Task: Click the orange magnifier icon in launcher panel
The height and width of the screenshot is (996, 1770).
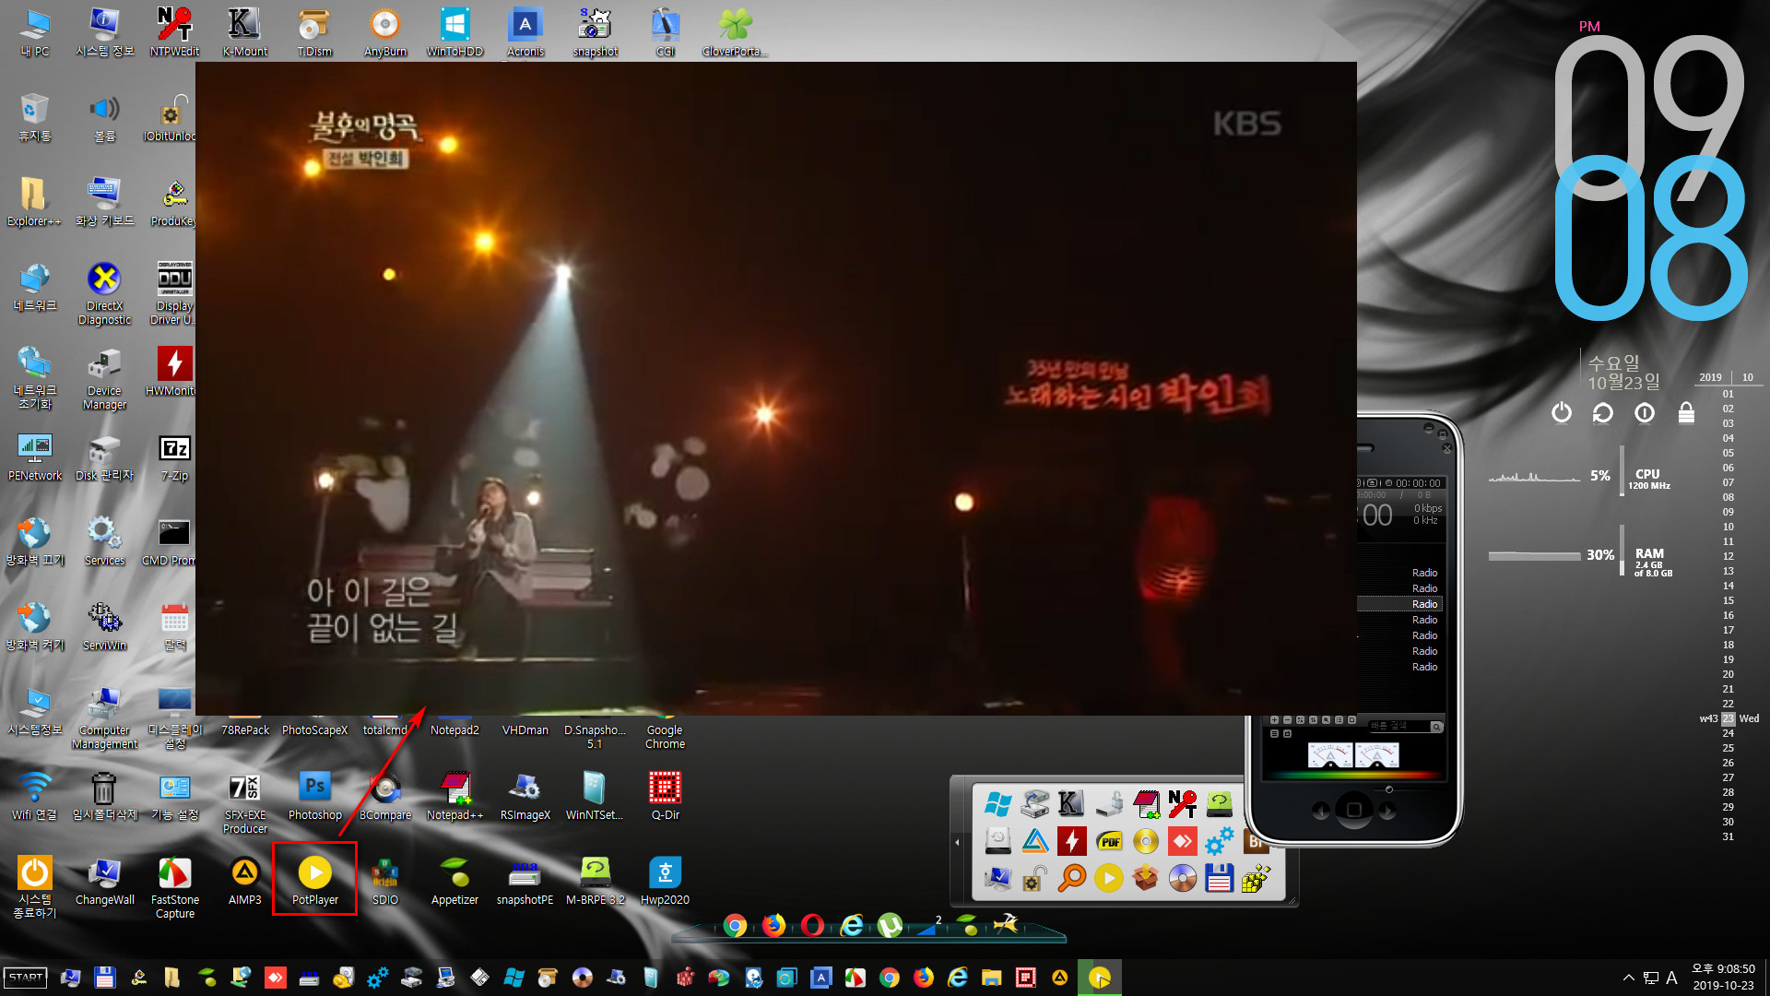Action: click(x=1072, y=878)
